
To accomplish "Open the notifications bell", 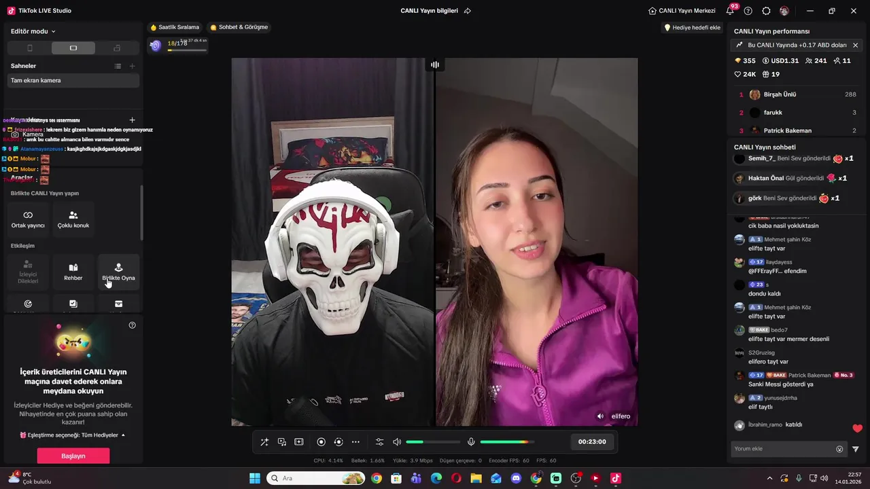I will tap(731, 10).
